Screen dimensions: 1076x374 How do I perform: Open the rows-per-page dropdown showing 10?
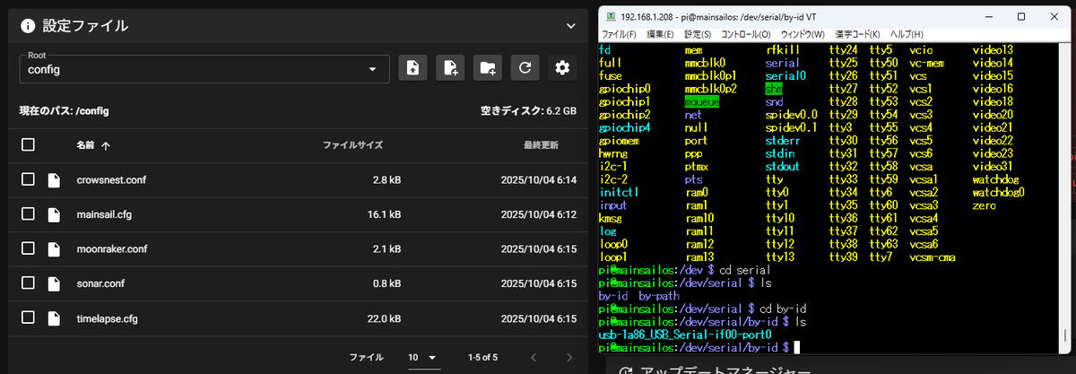(x=422, y=357)
